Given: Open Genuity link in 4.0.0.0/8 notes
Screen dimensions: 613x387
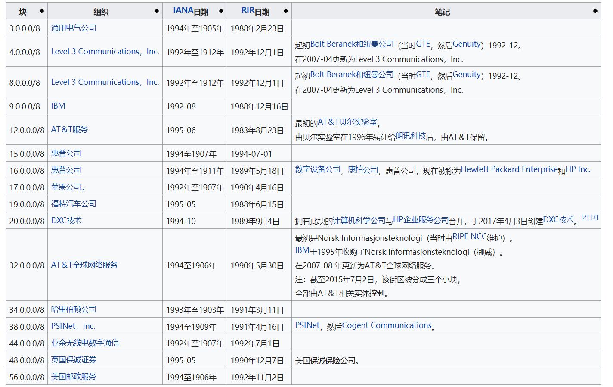Looking at the screenshot, I should pyautogui.click(x=467, y=44).
